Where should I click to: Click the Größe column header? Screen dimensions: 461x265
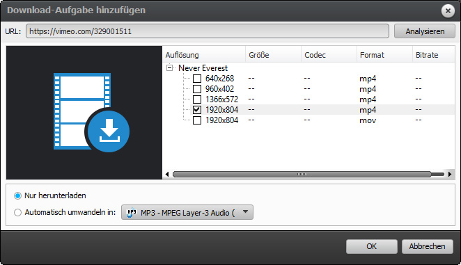coord(273,55)
